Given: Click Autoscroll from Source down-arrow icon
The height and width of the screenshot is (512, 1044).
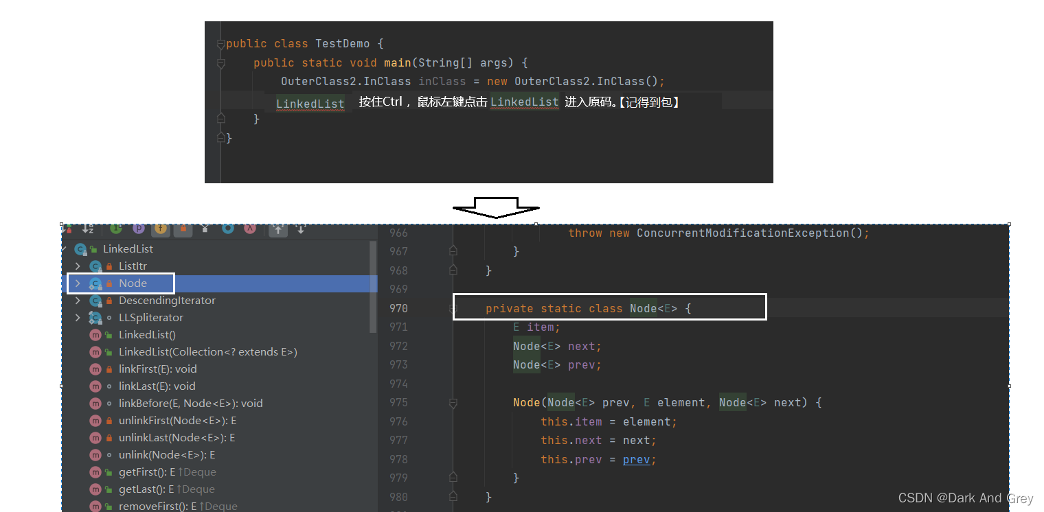Looking at the screenshot, I should pos(300,229).
